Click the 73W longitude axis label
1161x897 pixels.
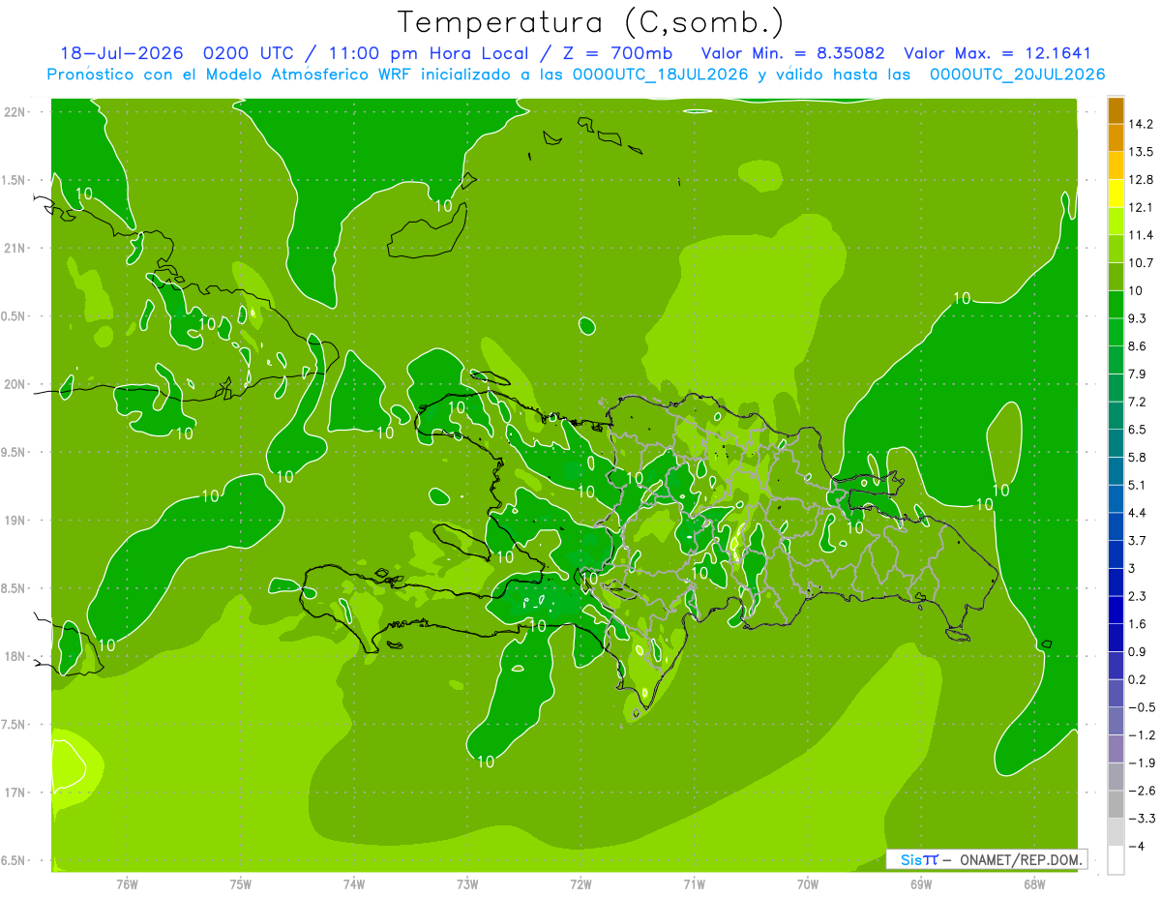pos(467,882)
